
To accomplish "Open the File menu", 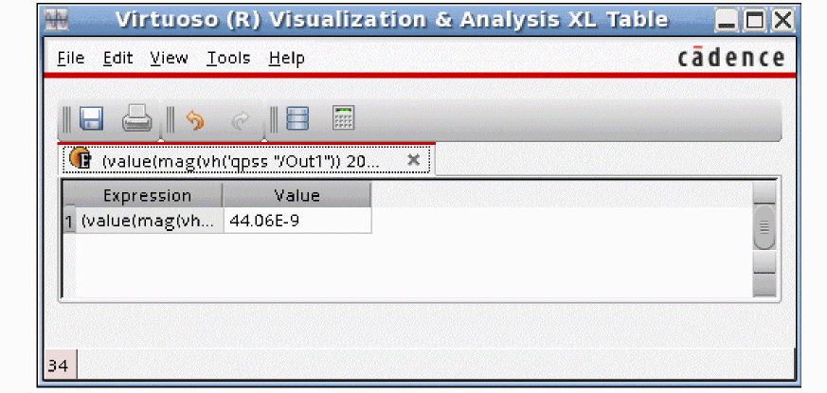I will point(70,59).
